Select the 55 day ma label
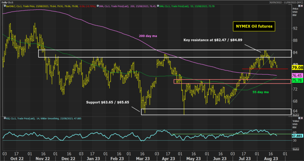Image resolution: width=304 pixels, height=161 pixels. click(x=261, y=92)
